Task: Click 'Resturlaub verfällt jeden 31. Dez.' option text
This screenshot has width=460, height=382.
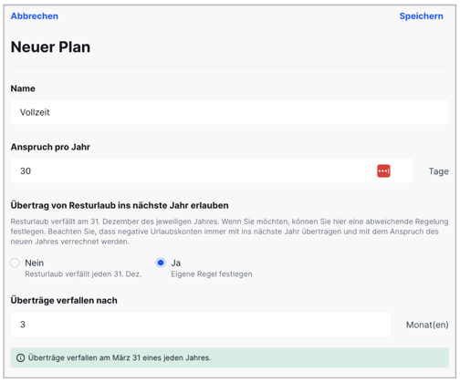Action: click(x=83, y=274)
